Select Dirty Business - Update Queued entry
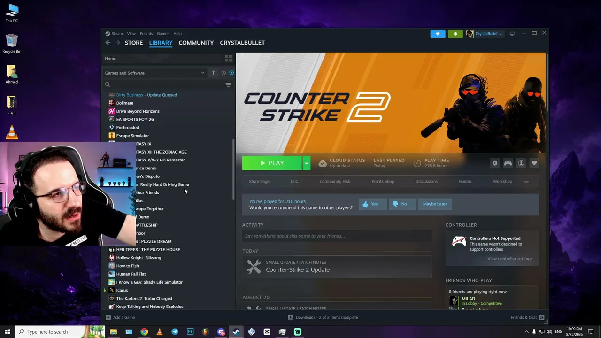This screenshot has height=338, width=601. point(146,95)
